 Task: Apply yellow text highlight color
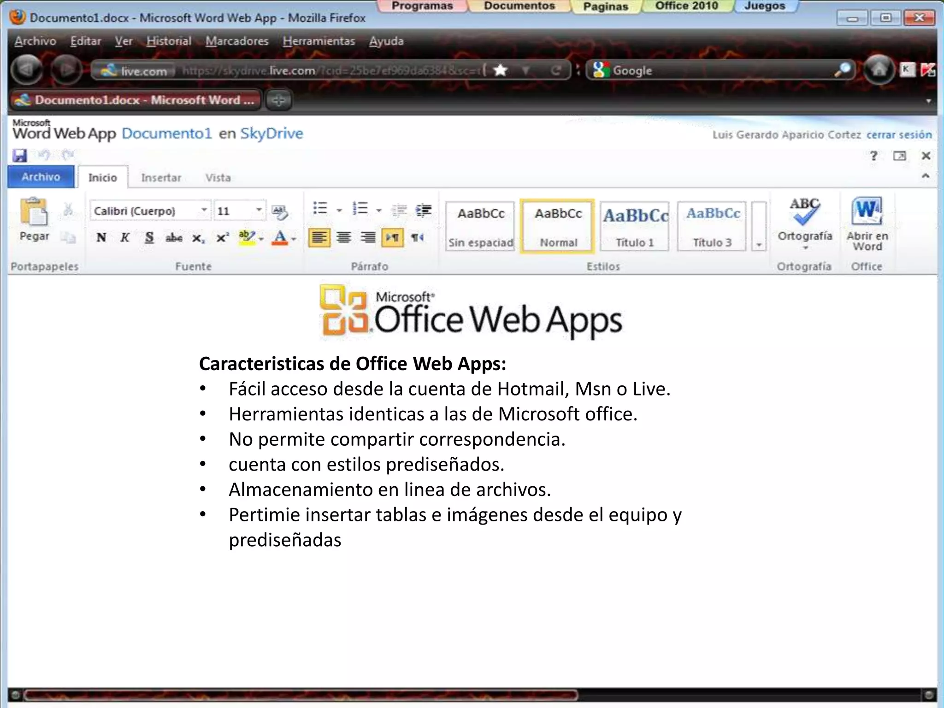[x=247, y=237]
